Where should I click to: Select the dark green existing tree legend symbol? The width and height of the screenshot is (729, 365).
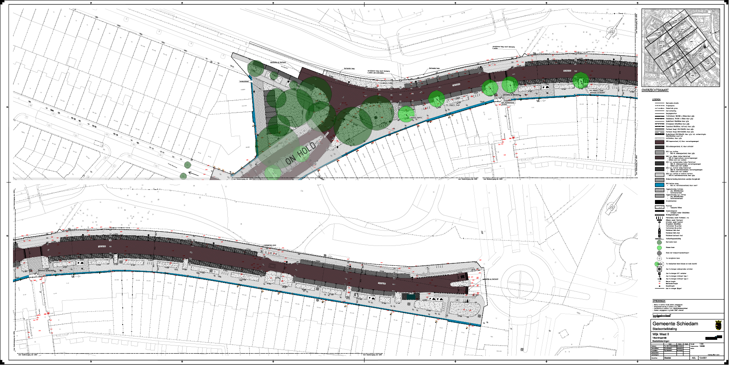tap(659, 242)
